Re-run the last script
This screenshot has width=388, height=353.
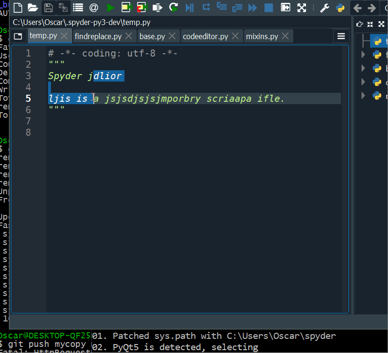173,8
